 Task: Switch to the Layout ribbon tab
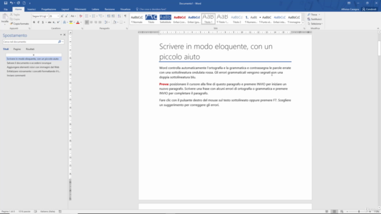tap(65, 10)
